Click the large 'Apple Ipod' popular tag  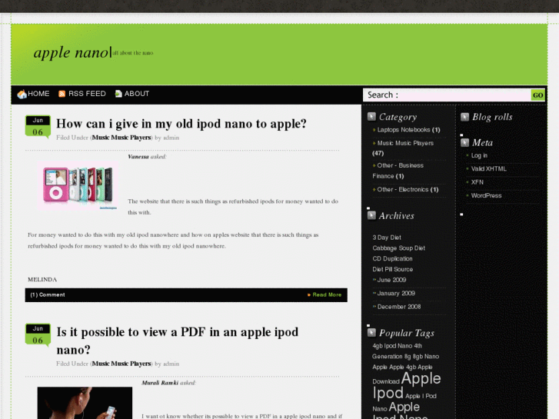407,385
